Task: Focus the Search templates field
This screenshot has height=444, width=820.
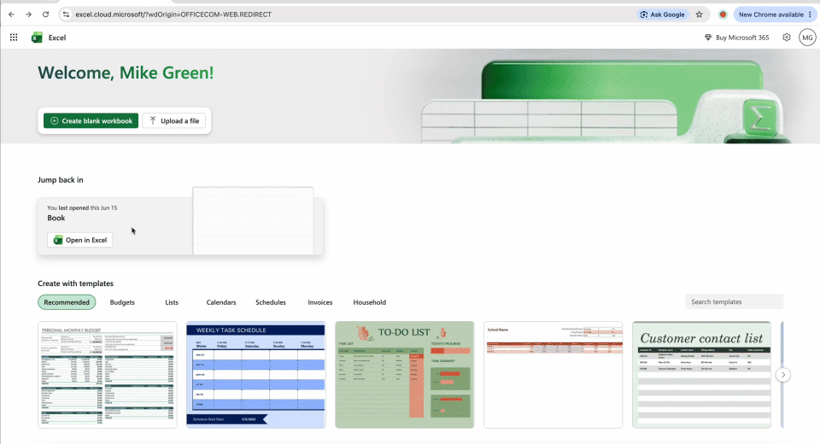Action: (x=735, y=301)
